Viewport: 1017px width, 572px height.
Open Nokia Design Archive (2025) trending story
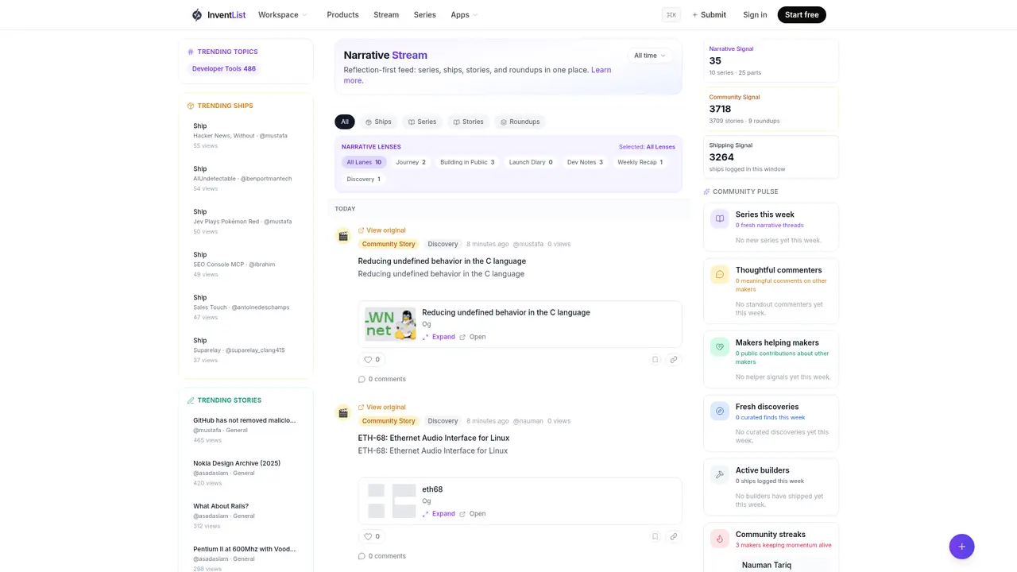tap(237, 463)
